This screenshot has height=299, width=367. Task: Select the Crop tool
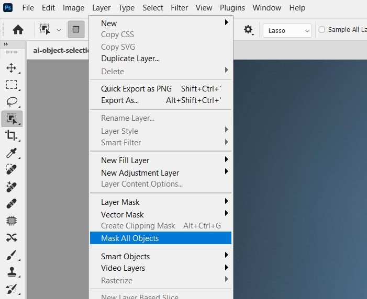(x=11, y=135)
